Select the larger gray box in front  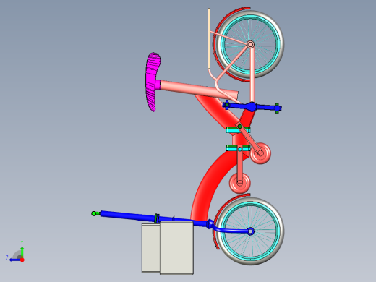point(176,248)
